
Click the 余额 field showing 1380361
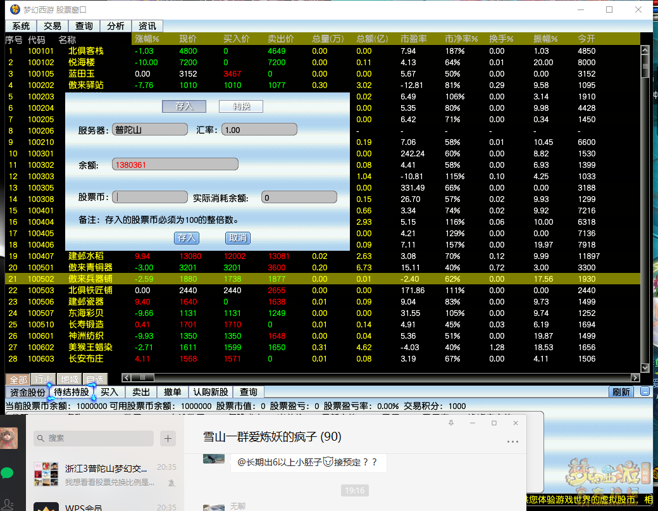point(175,165)
